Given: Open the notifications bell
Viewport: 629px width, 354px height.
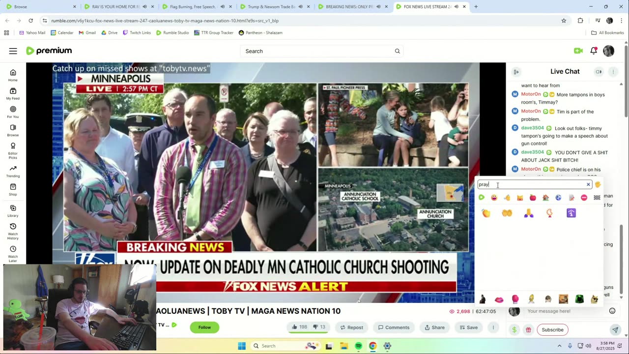Looking at the screenshot, I should 594,51.
